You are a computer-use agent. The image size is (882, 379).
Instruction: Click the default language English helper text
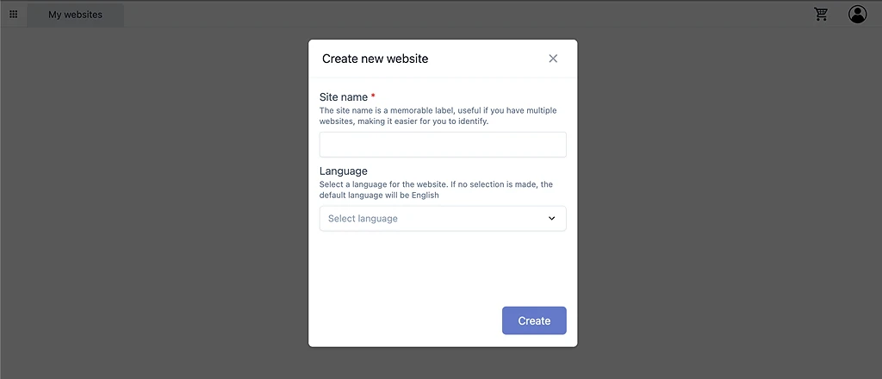coord(435,189)
